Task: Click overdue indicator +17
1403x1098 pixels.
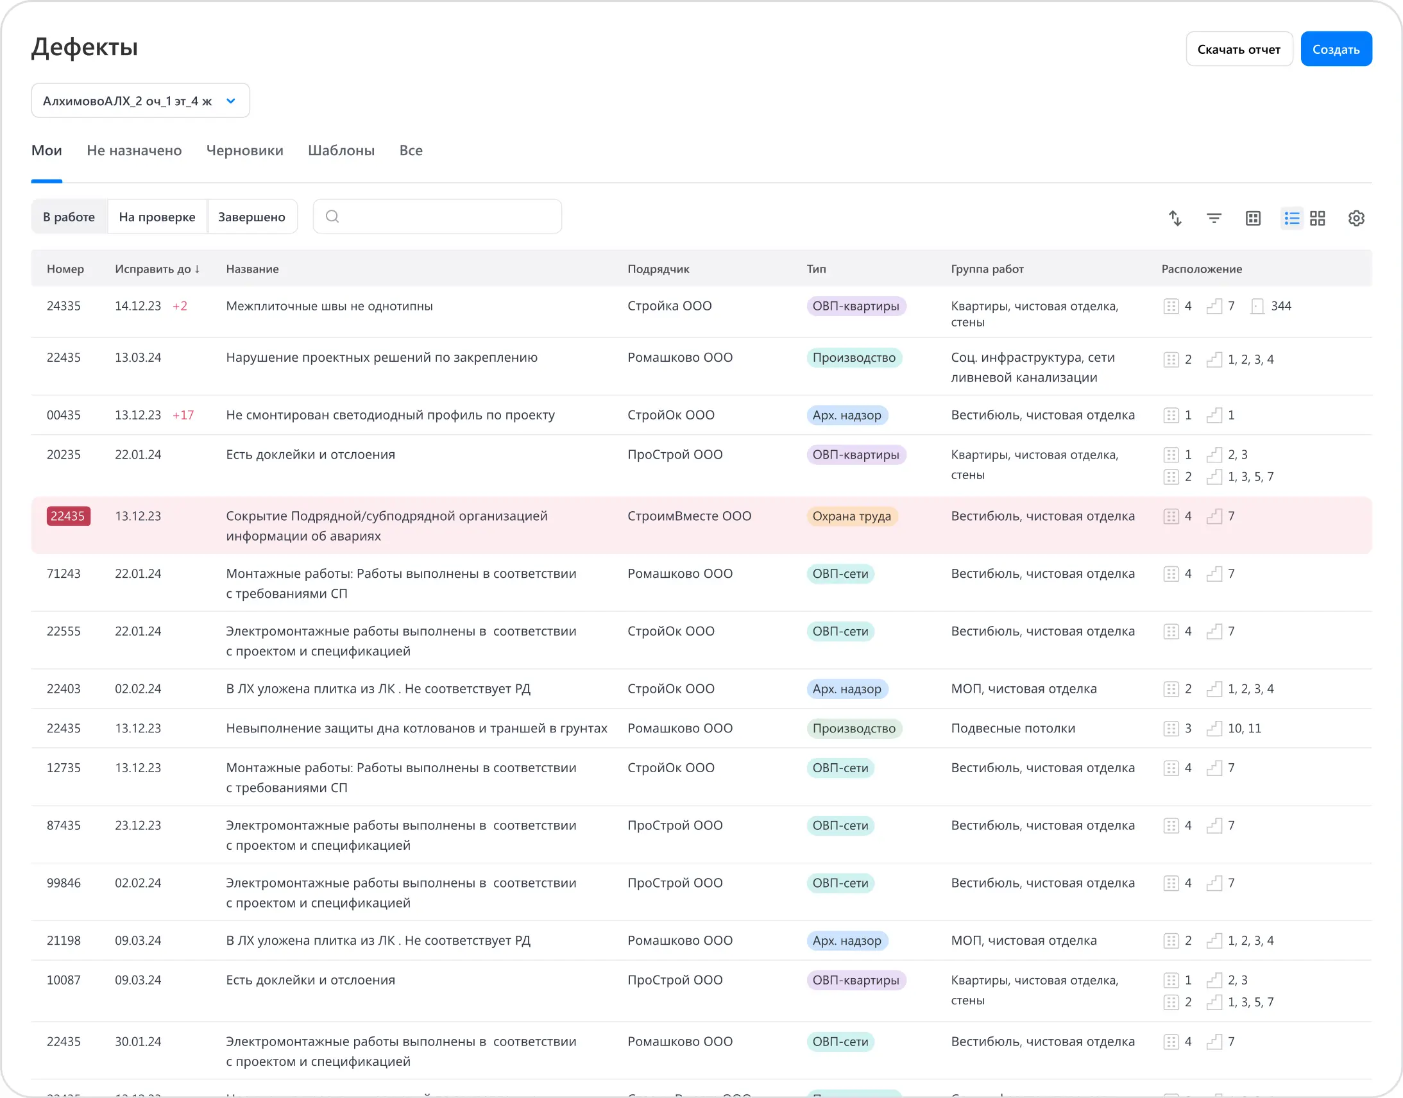Action: tap(183, 416)
